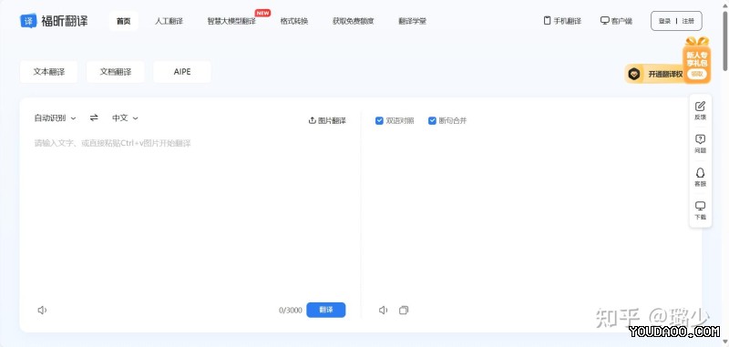Click the 开通翻译权 badge icon
The image size is (729, 347).
[x=634, y=74]
